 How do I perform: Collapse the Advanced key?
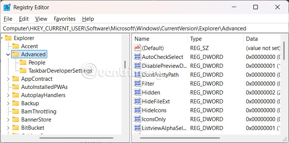pos(8,54)
